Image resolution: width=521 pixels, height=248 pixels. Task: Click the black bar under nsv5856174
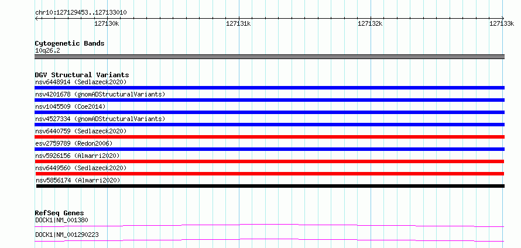(270, 186)
